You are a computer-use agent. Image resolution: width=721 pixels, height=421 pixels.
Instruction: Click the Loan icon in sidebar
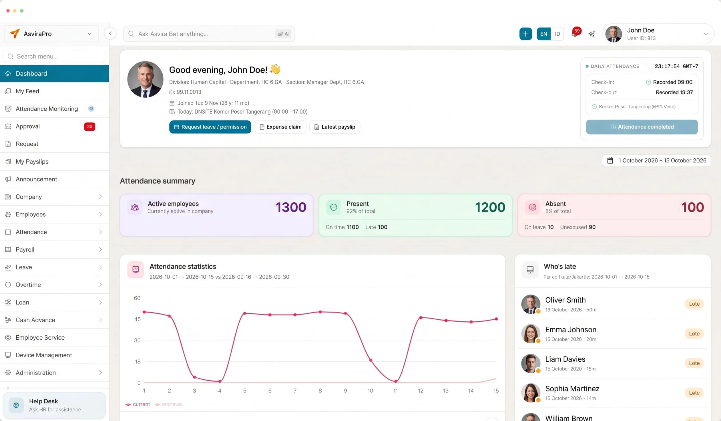pyautogui.click(x=8, y=302)
